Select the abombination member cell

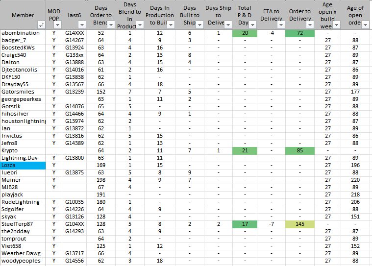pyautogui.click(x=23, y=33)
